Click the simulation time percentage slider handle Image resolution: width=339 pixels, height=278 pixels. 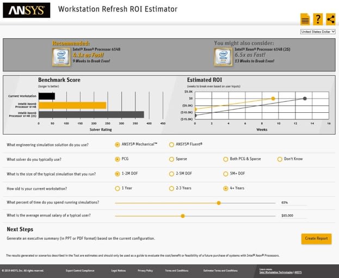pos(219,203)
